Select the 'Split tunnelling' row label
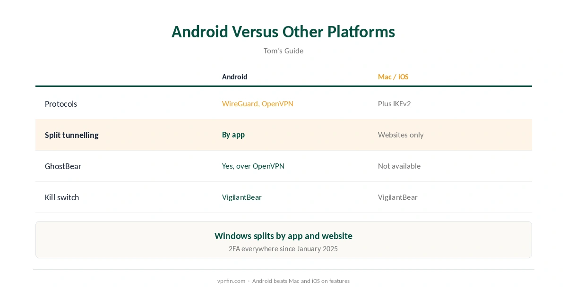The image size is (567, 290). (72, 135)
